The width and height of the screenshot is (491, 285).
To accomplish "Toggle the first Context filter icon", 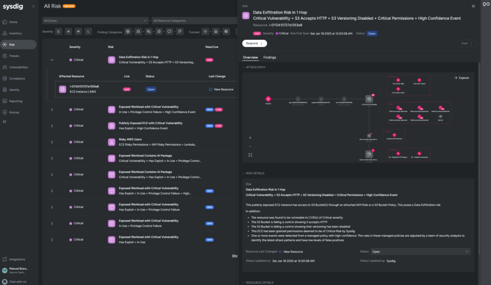I will click(x=205, y=31).
